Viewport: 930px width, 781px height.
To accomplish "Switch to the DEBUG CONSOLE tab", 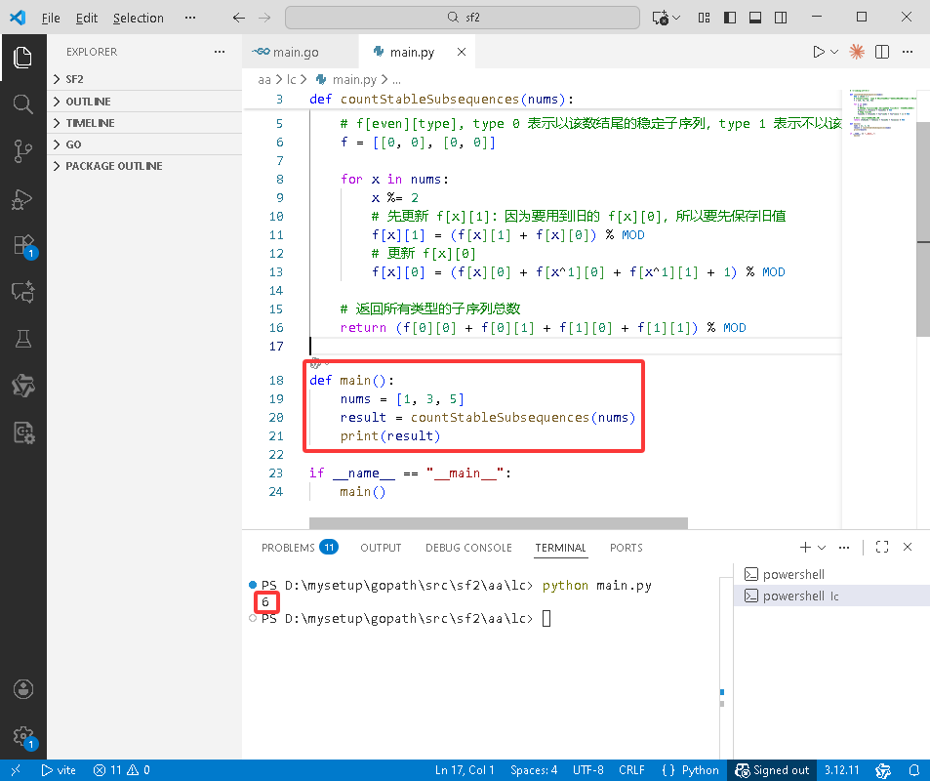I will point(468,547).
